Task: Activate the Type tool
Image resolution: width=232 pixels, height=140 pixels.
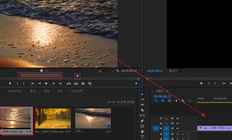Action: pyautogui.click(x=142, y=137)
